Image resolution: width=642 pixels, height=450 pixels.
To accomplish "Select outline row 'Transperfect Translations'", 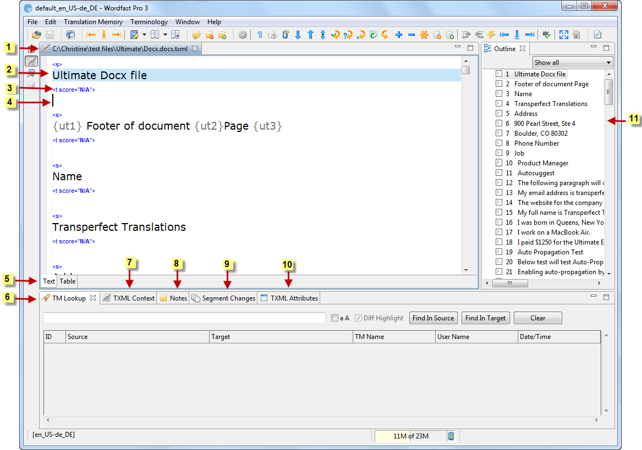I will (x=551, y=103).
